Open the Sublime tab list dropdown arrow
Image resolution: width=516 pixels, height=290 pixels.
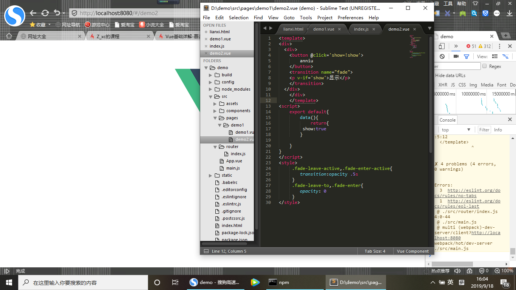(x=429, y=28)
